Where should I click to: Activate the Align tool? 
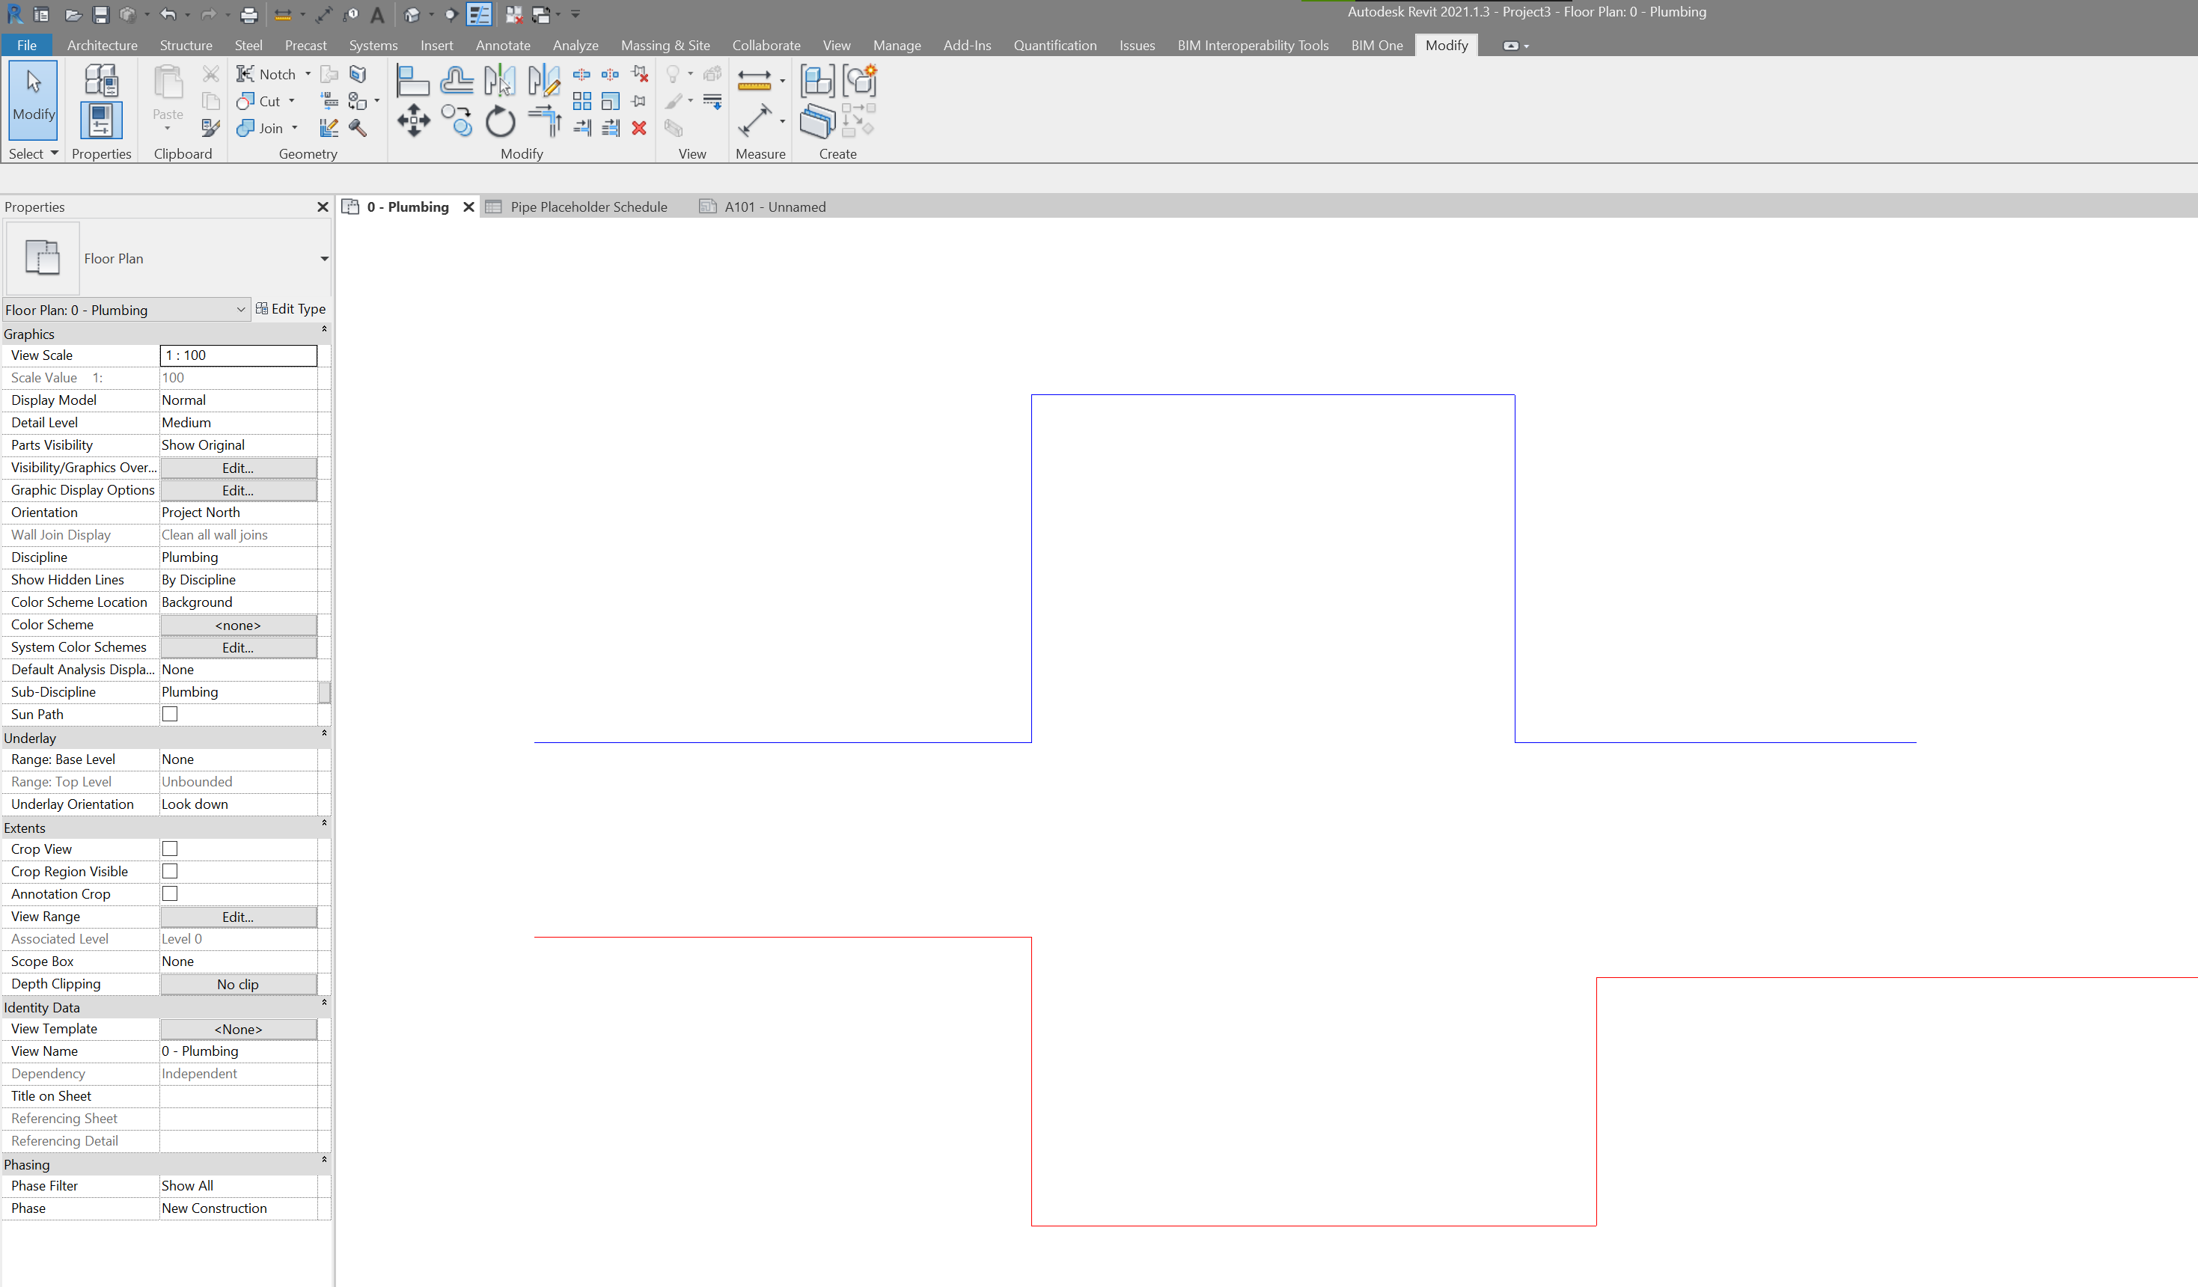(x=412, y=79)
